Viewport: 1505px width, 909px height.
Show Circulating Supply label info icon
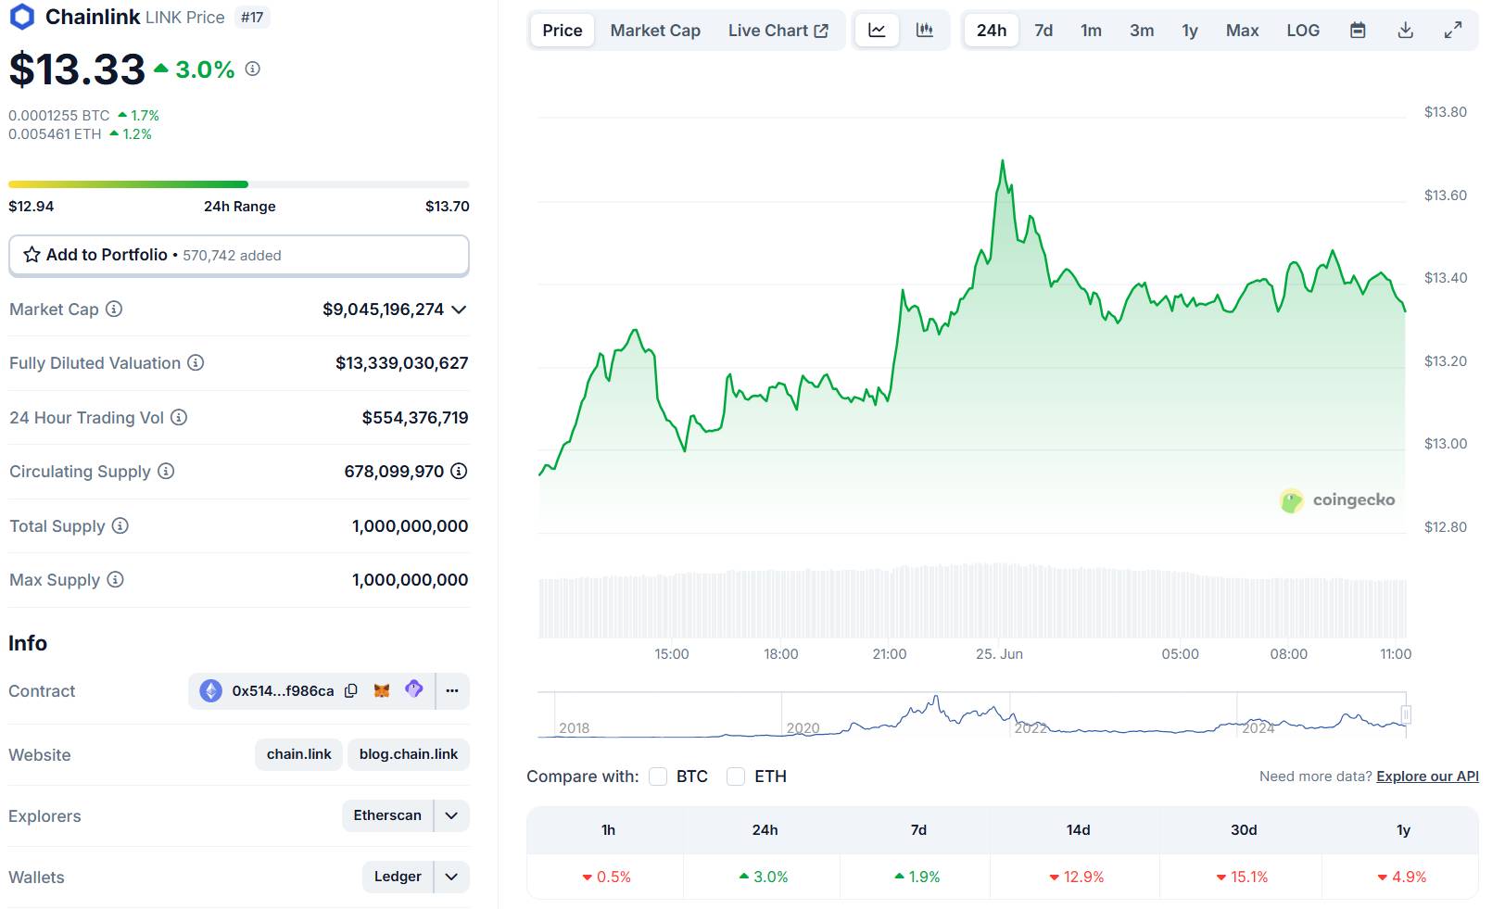[x=166, y=471]
